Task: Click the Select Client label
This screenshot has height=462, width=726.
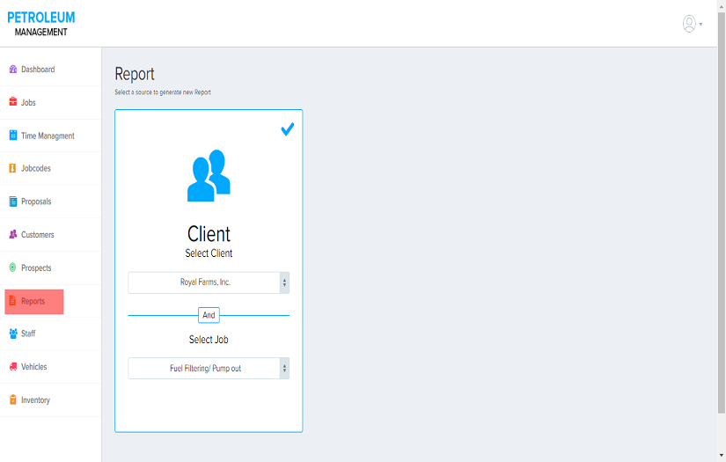Action: click(x=209, y=253)
